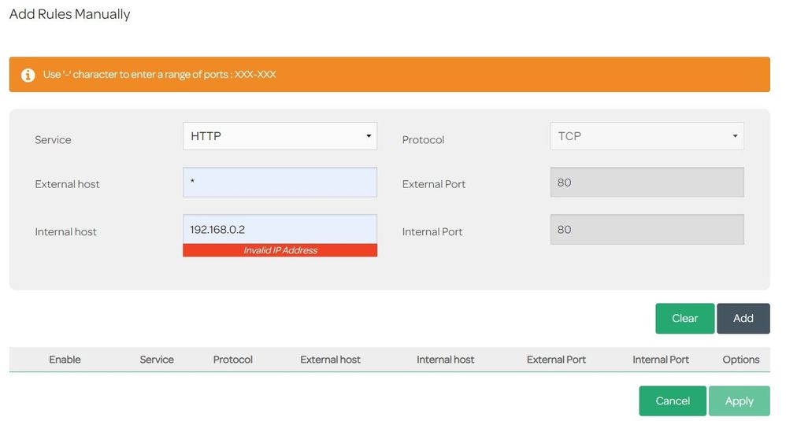Select the Internal host table column header
Screen dimensions: 786x421
445,360
